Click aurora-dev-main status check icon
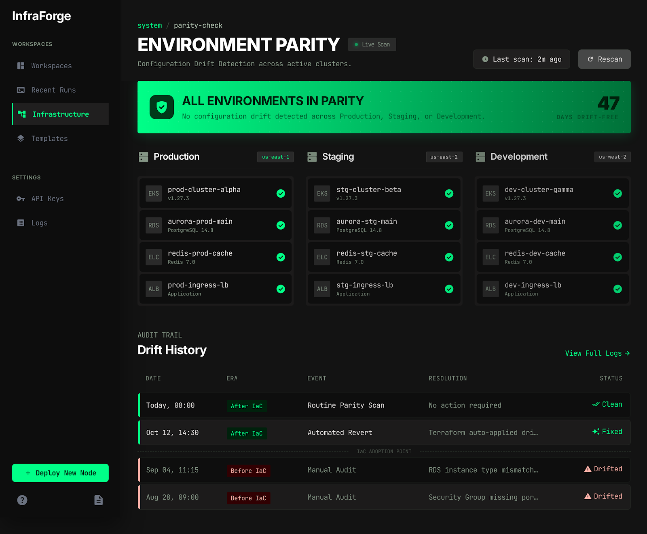This screenshot has height=534, width=647. 617,226
